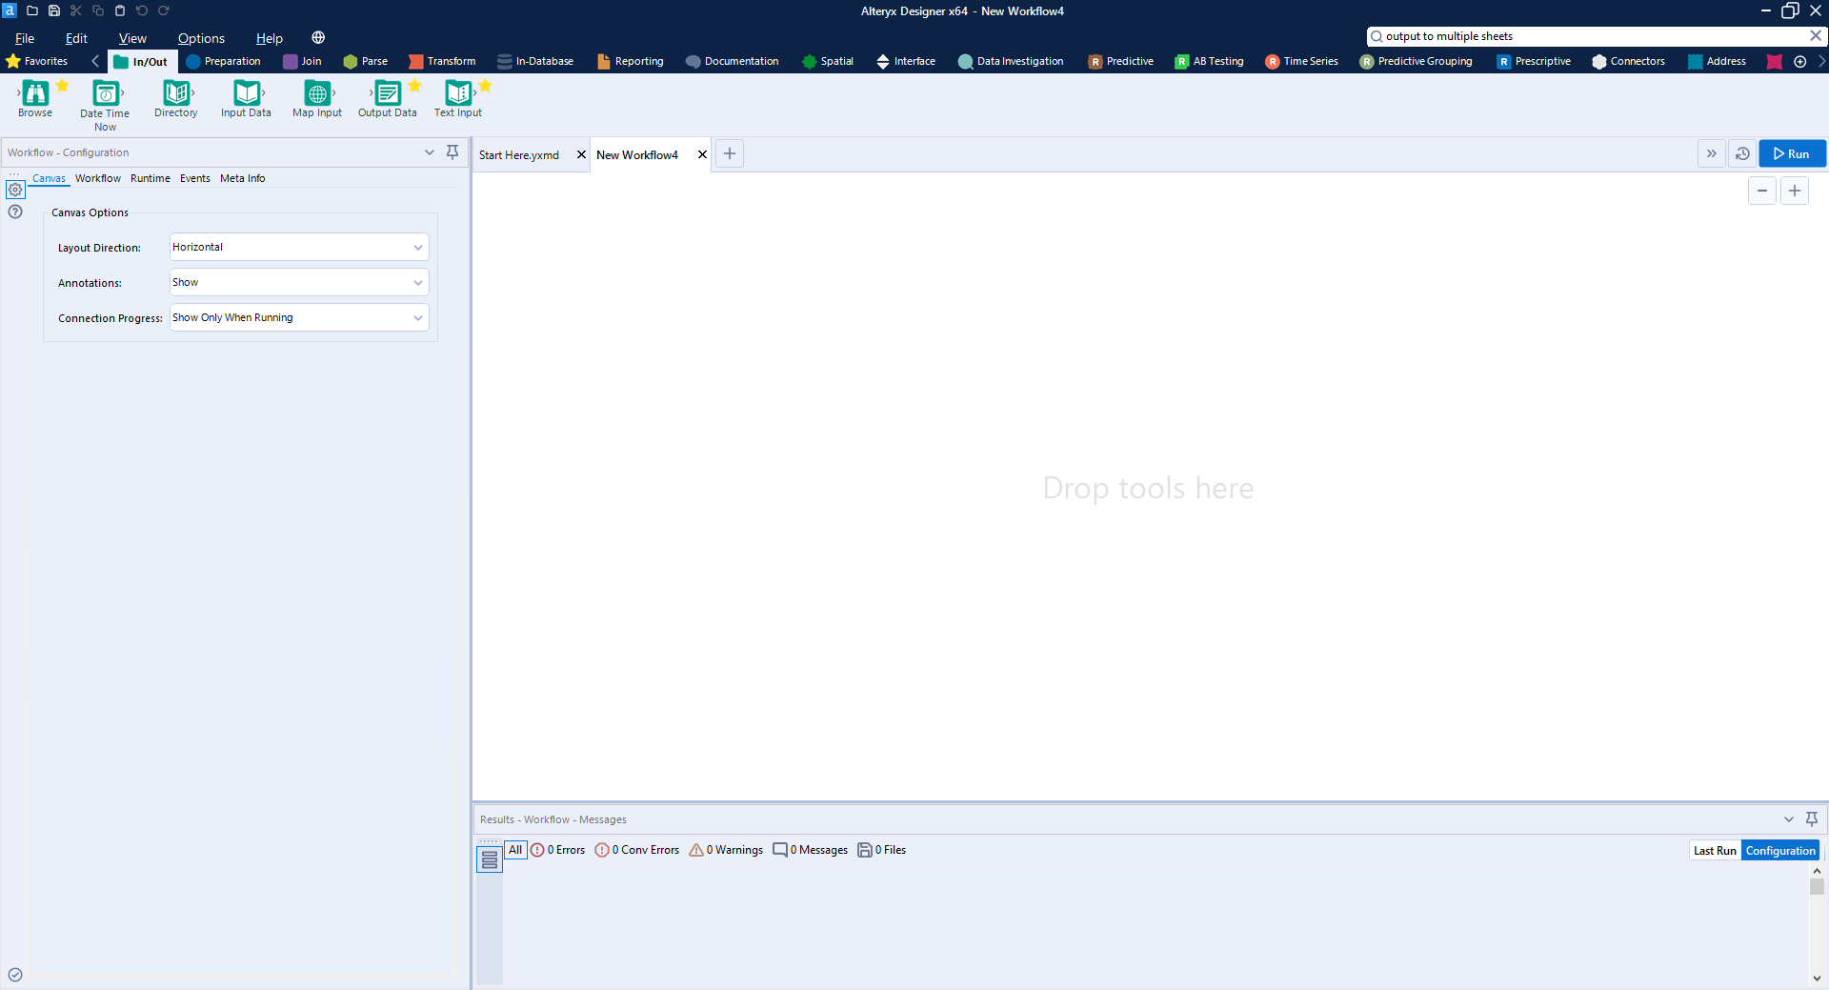Add a tool category with plus icon
Viewport: 1829px width, 990px height.
(1799, 61)
